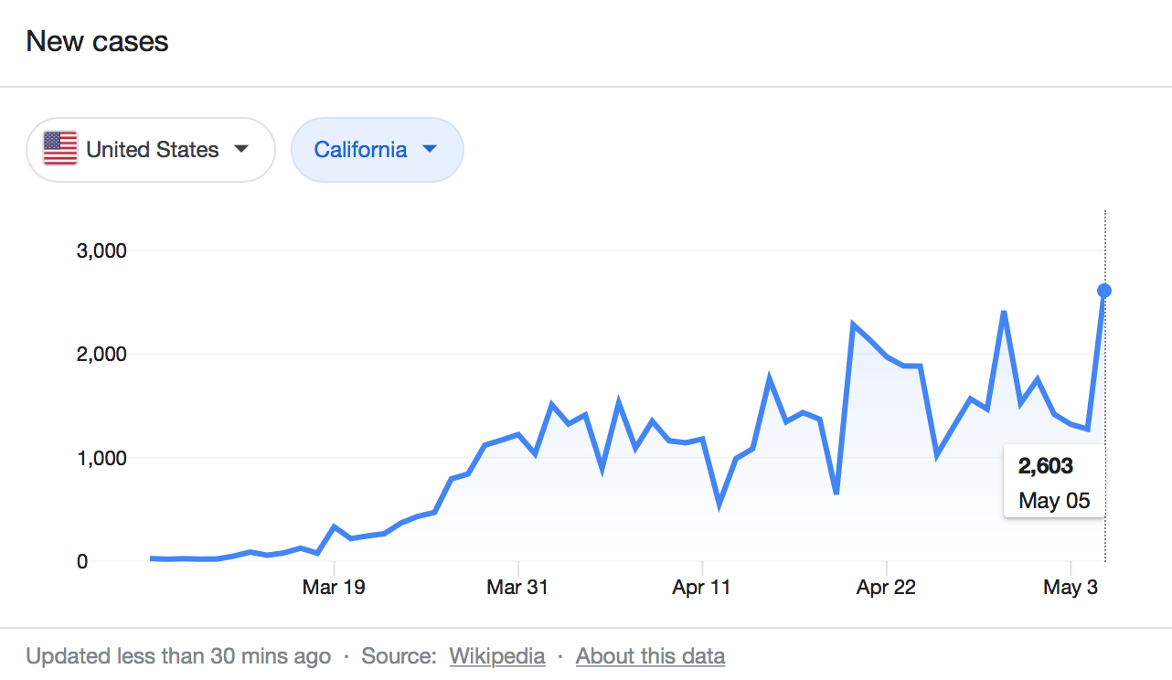Screen dimensions: 1172x680
Task: Click the Apr 22 axis label
Action: (x=886, y=588)
